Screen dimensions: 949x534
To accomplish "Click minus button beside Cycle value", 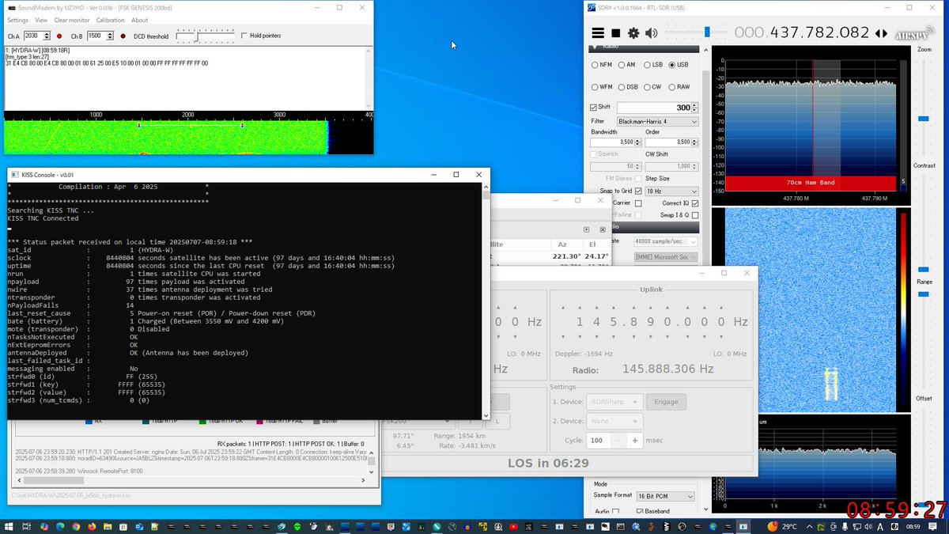I will click(x=619, y=441).
